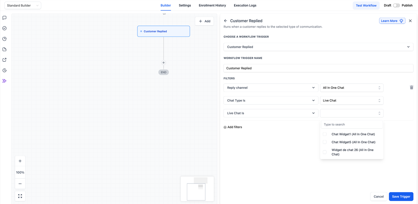This screenshot has height=204, width=418.
Task: Click the sparkle AI icon in sidebar
Action: click(4, 81)
